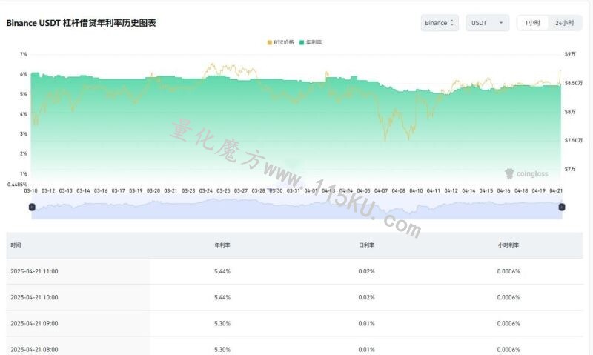The image size is (593, 355).
Task: Click the 5.44% annual rate for 10:00
Action: tap(222, 297)
